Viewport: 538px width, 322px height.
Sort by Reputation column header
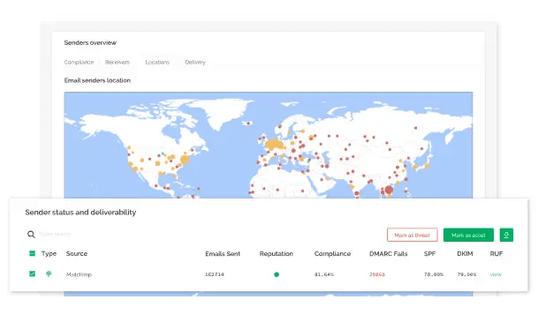coord(277,254)
